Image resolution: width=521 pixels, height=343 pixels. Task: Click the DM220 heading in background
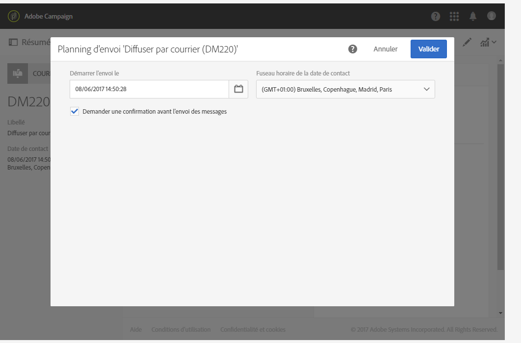(28, 102)
